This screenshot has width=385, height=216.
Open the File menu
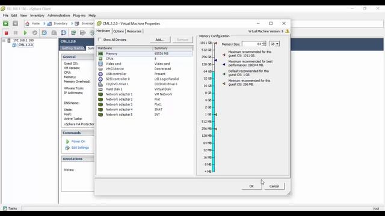[x=5, y=16]
